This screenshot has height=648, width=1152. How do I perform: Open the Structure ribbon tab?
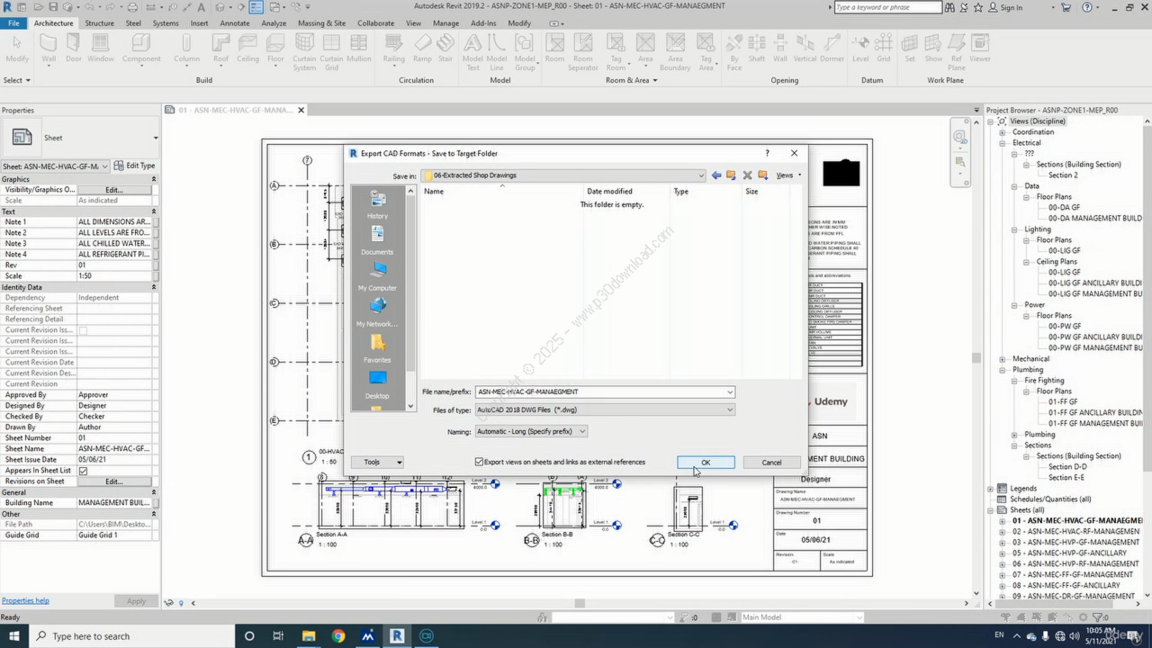pyautogui.click(x=99, y=23)
